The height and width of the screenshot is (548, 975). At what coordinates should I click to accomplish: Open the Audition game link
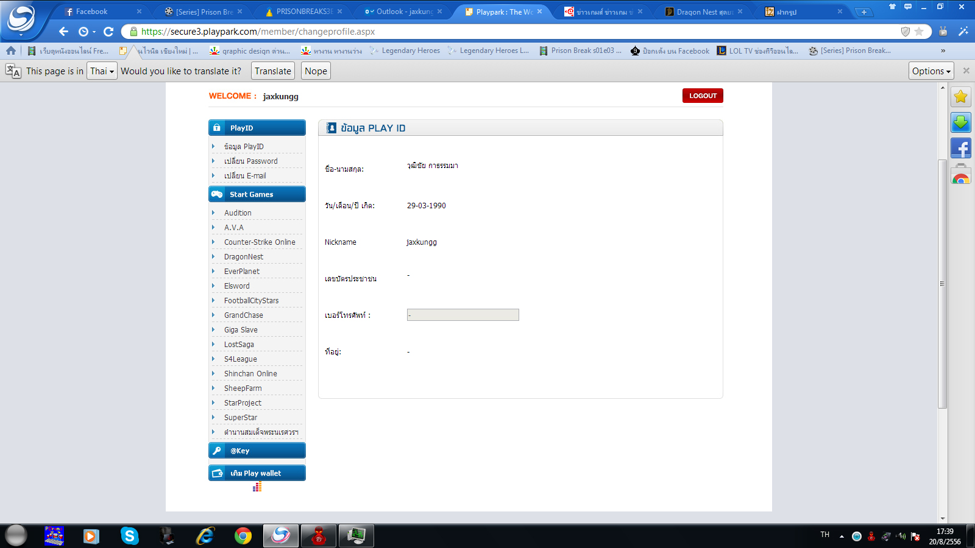point(238,213)
